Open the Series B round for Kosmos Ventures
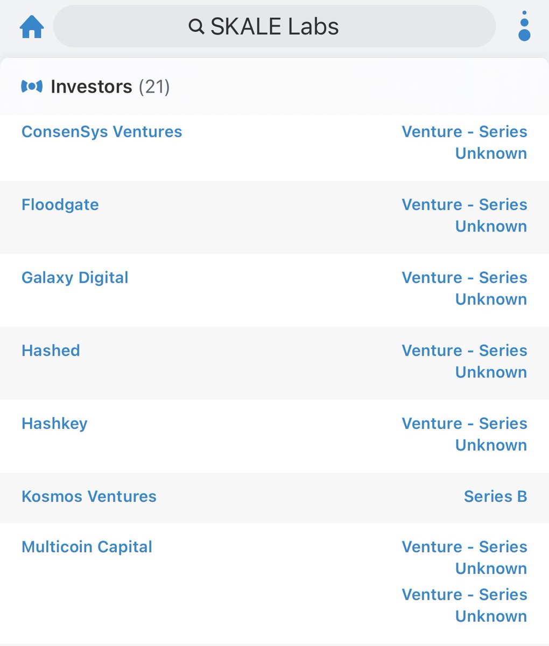Viewport: 549px width, 646px height. (495, 496)
